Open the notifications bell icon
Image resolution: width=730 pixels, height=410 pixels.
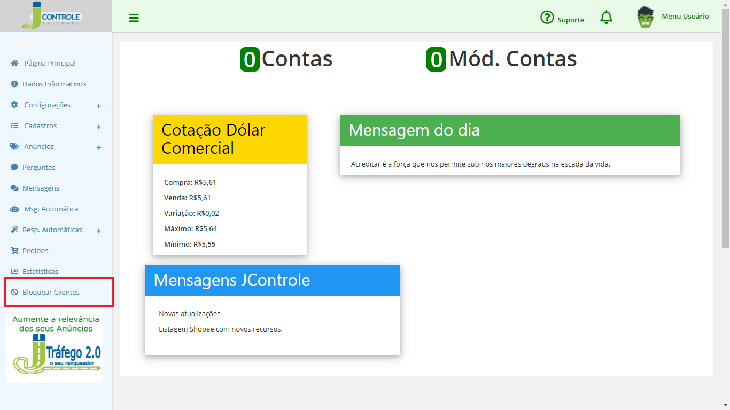(x=606, y=18)
